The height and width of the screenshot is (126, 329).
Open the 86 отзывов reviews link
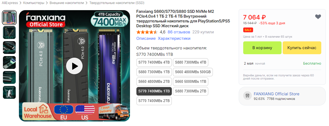[x=179, y=32]
